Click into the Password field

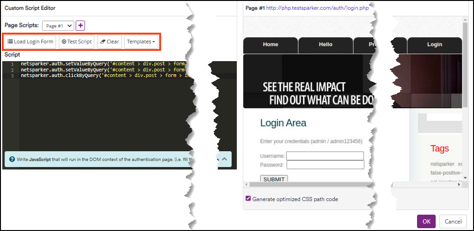point(325,165)
